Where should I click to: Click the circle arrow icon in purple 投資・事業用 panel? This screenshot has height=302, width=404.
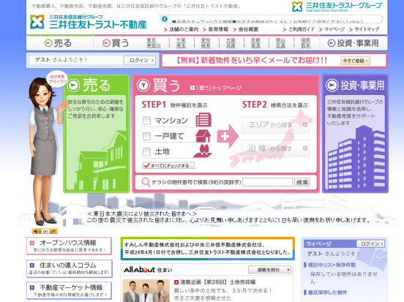(332, 86)
